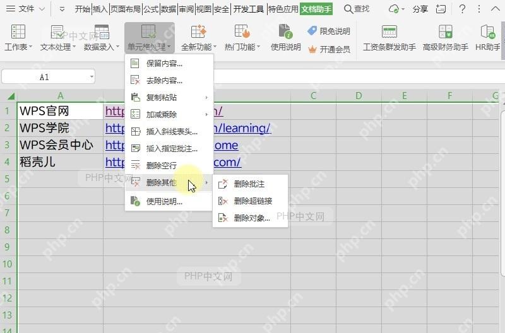Switch to the 特色应用 tab
The image size is (505, 333).
283,9
